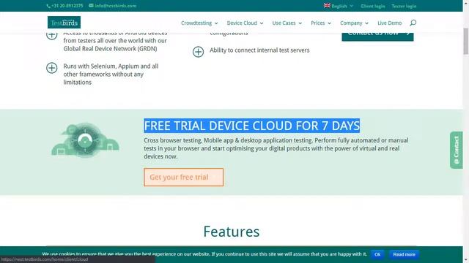Image resolution: width=469 pixels, height=263 pixels.
Task: Click the Runs with Selenium, Appium text
Action: pyautogui.click(x=111, y=75)
